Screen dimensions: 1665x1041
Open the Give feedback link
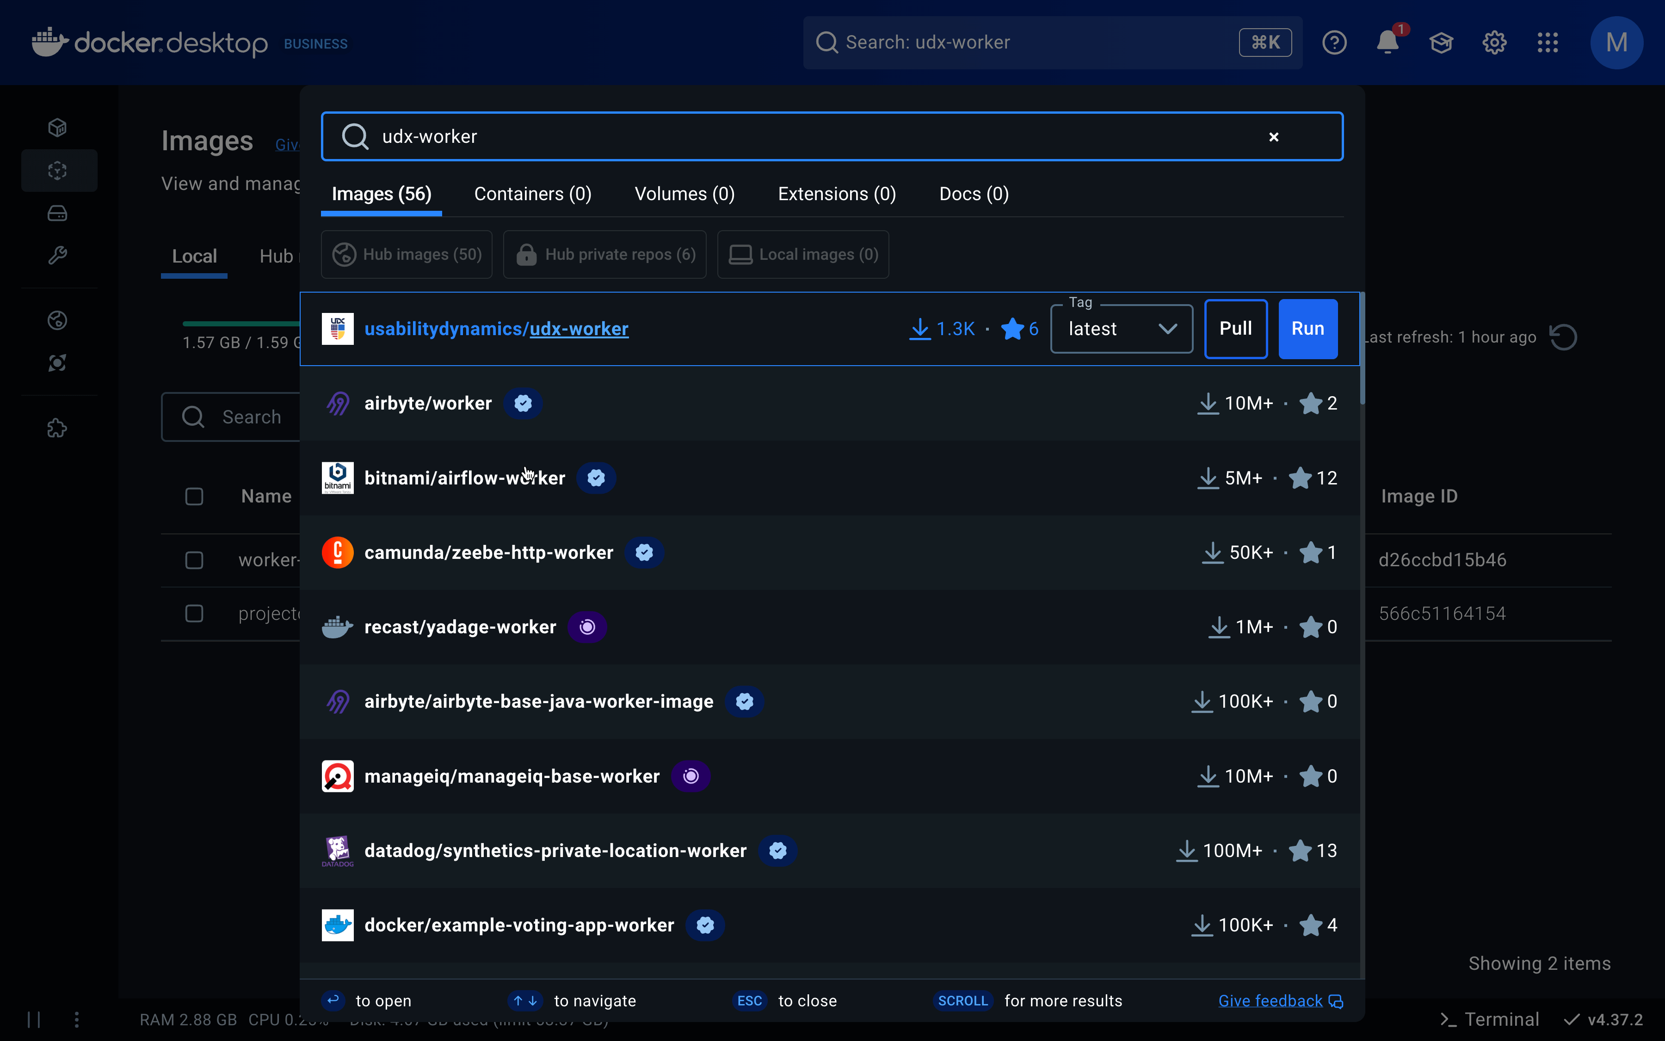point(1281,1001)
